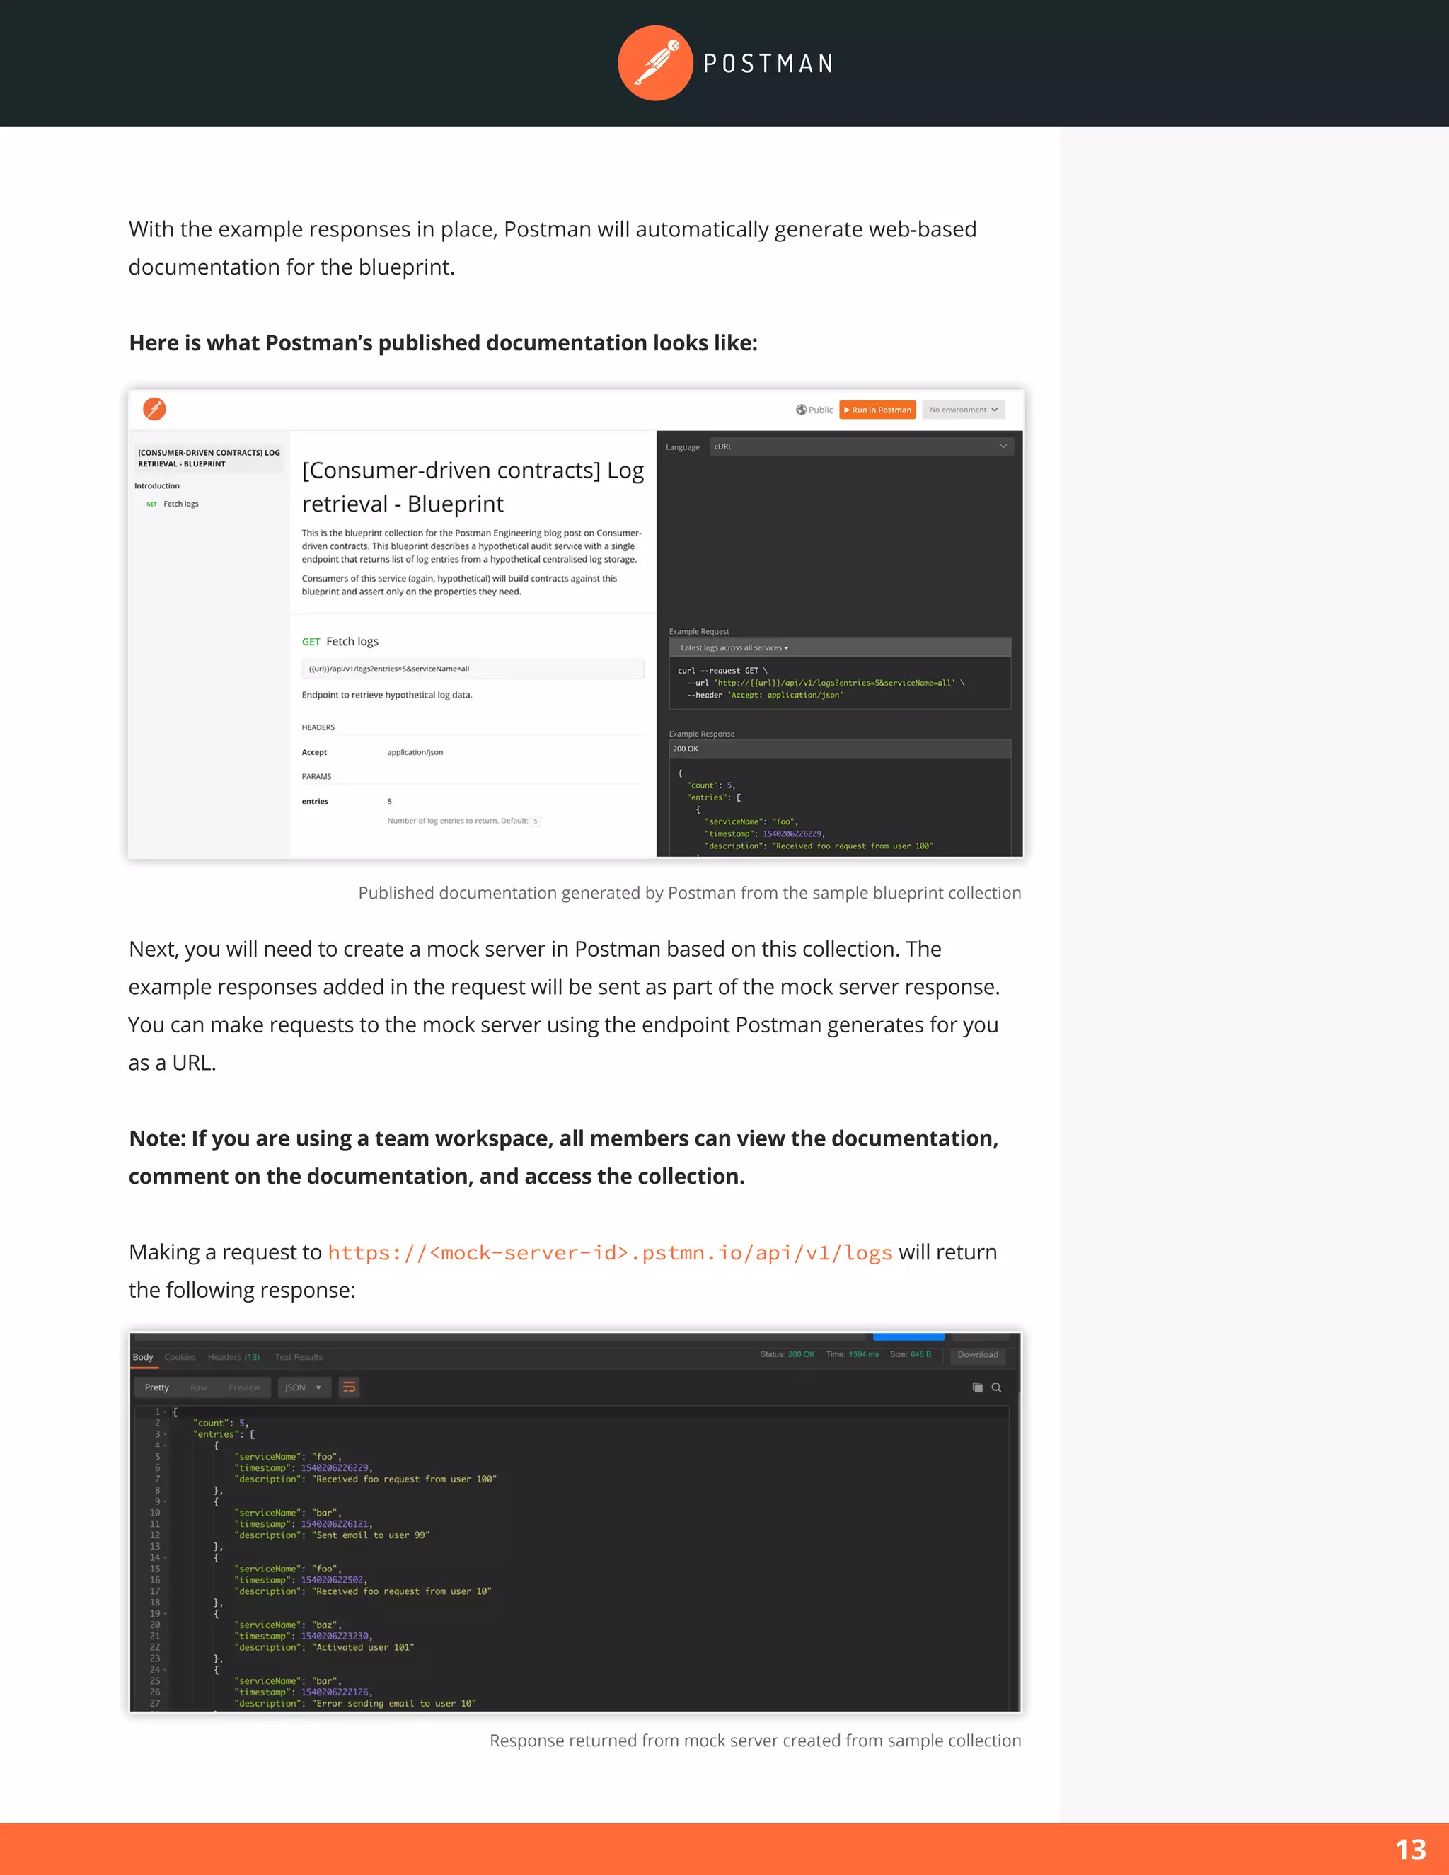Click the Consumer-driven contracts collection title in the sidebar

pos(209,458)
